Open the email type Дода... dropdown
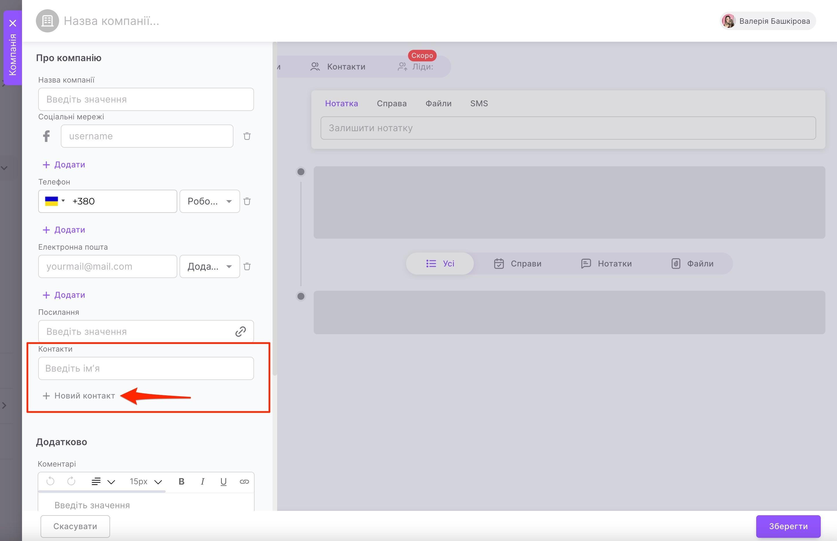The width and height of the screenshot is (837, 541). coord(209,266)
